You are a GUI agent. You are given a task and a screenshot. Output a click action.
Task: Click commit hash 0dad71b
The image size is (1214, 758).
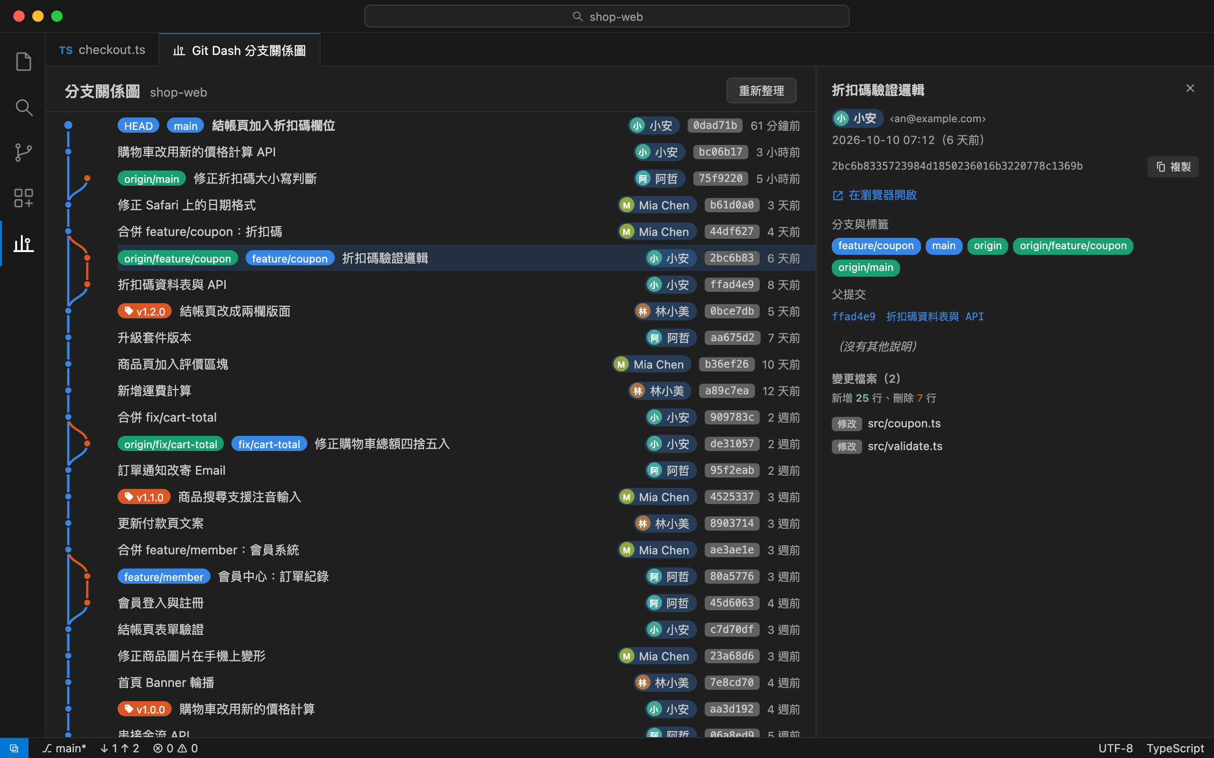[715, 126]
